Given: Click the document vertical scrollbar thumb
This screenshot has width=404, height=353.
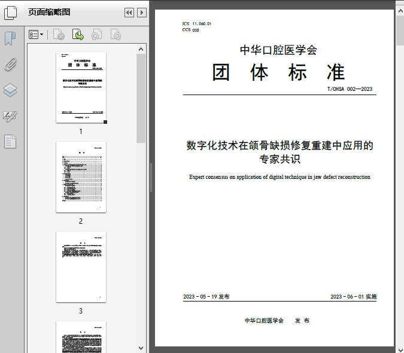Looking at the screenshot, I should tap(400, 31).
